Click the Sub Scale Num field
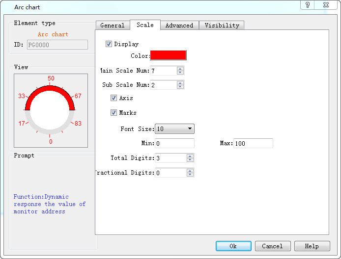The image size is (341, 259). [x=163, y=85]
